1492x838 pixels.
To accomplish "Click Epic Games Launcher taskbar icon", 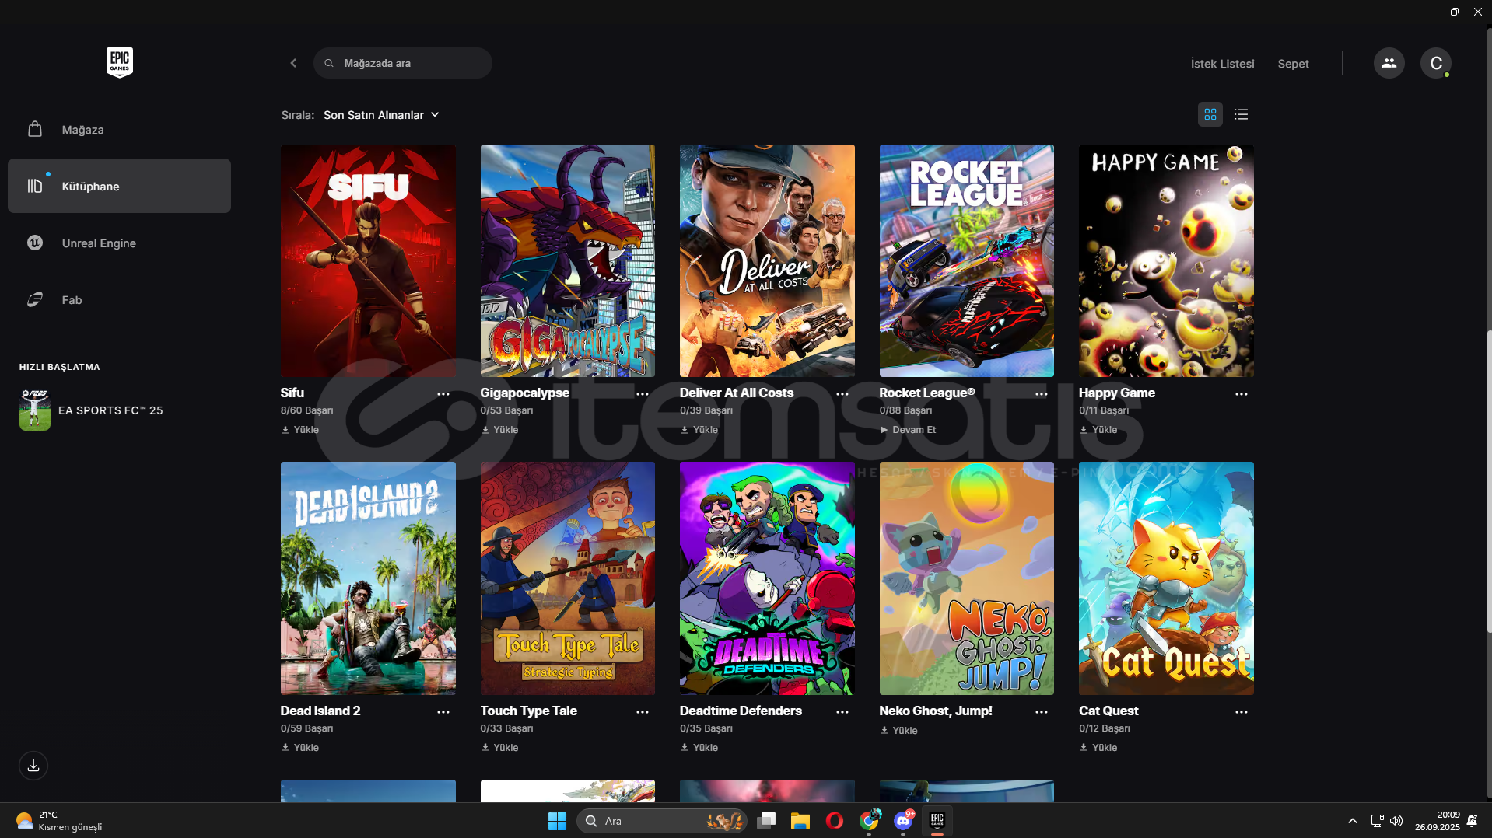I will 937,821.
